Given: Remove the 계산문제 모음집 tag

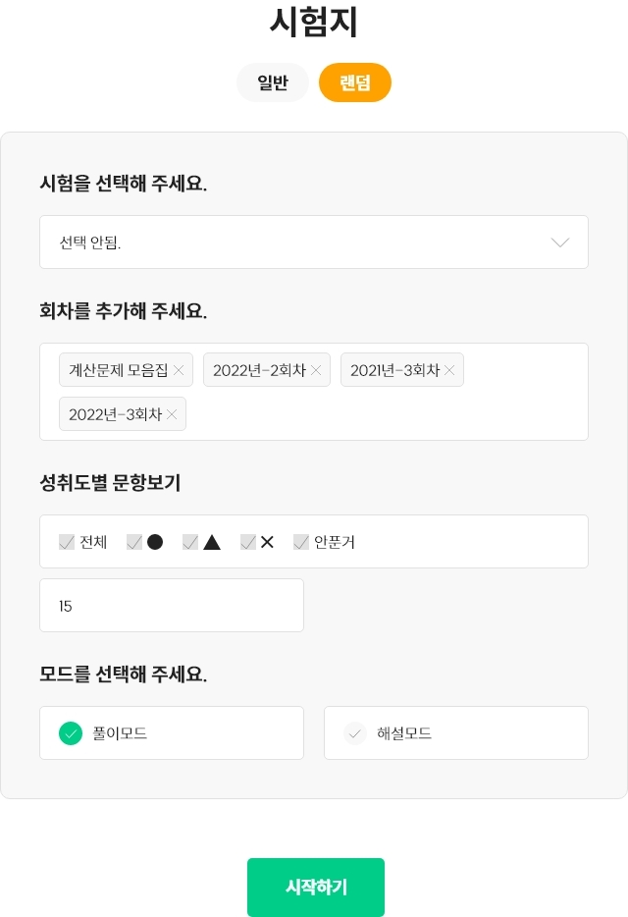Looking at the screenshot, I should click(179, 370).
